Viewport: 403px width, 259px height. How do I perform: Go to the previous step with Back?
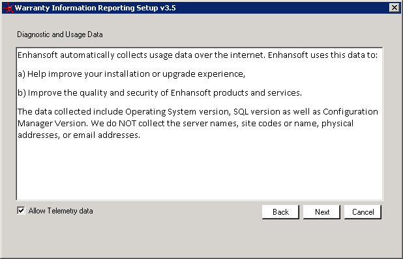pyautogui.click(x=280, y=211)
